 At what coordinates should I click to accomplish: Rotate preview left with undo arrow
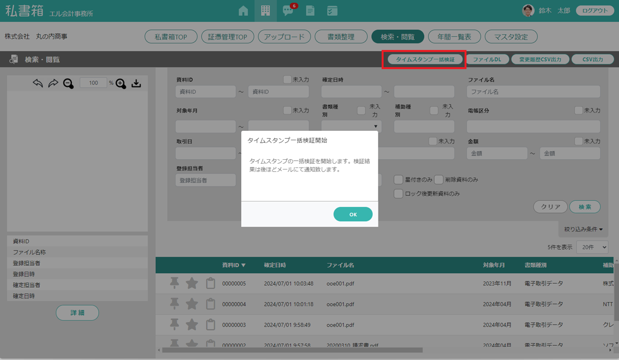click(x=38, y=83)
